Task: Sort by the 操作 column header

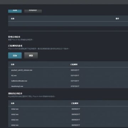Action: pos(117,18)
